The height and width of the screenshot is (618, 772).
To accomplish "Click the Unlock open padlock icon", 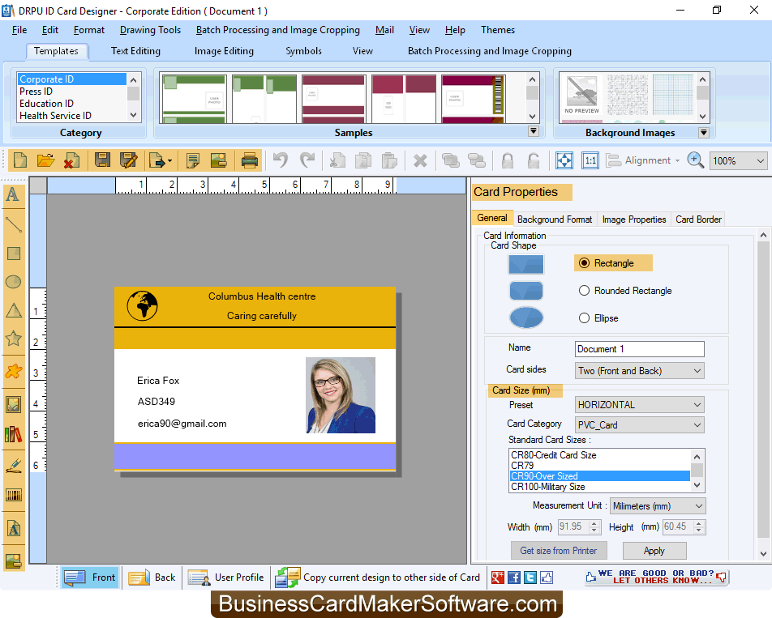I will [x=534, y=160].
